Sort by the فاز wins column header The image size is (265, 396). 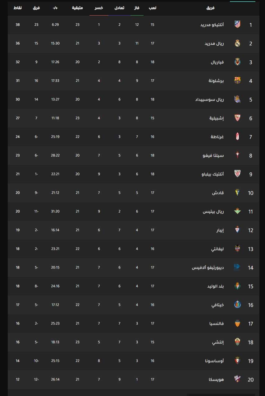(137, 7)
